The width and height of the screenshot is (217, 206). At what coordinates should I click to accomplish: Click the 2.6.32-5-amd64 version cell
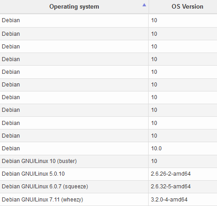click(183, 187)
